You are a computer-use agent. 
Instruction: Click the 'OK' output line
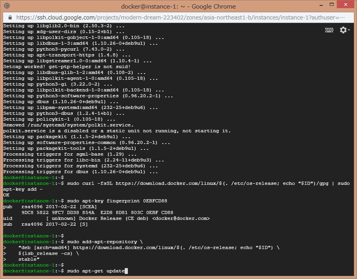pyautogui.click(x=6, y=195)
